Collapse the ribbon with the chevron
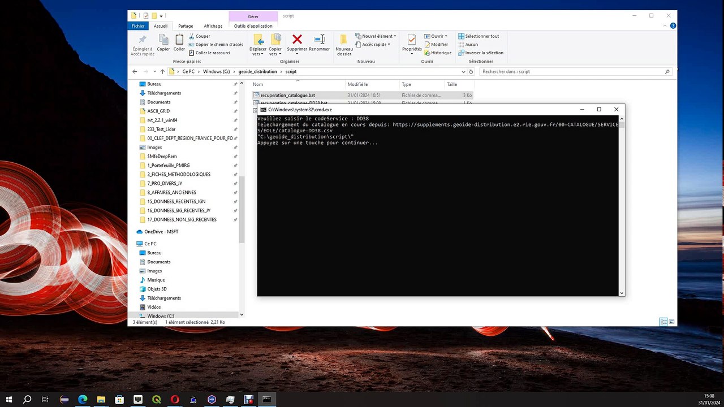 coord(664,26)
